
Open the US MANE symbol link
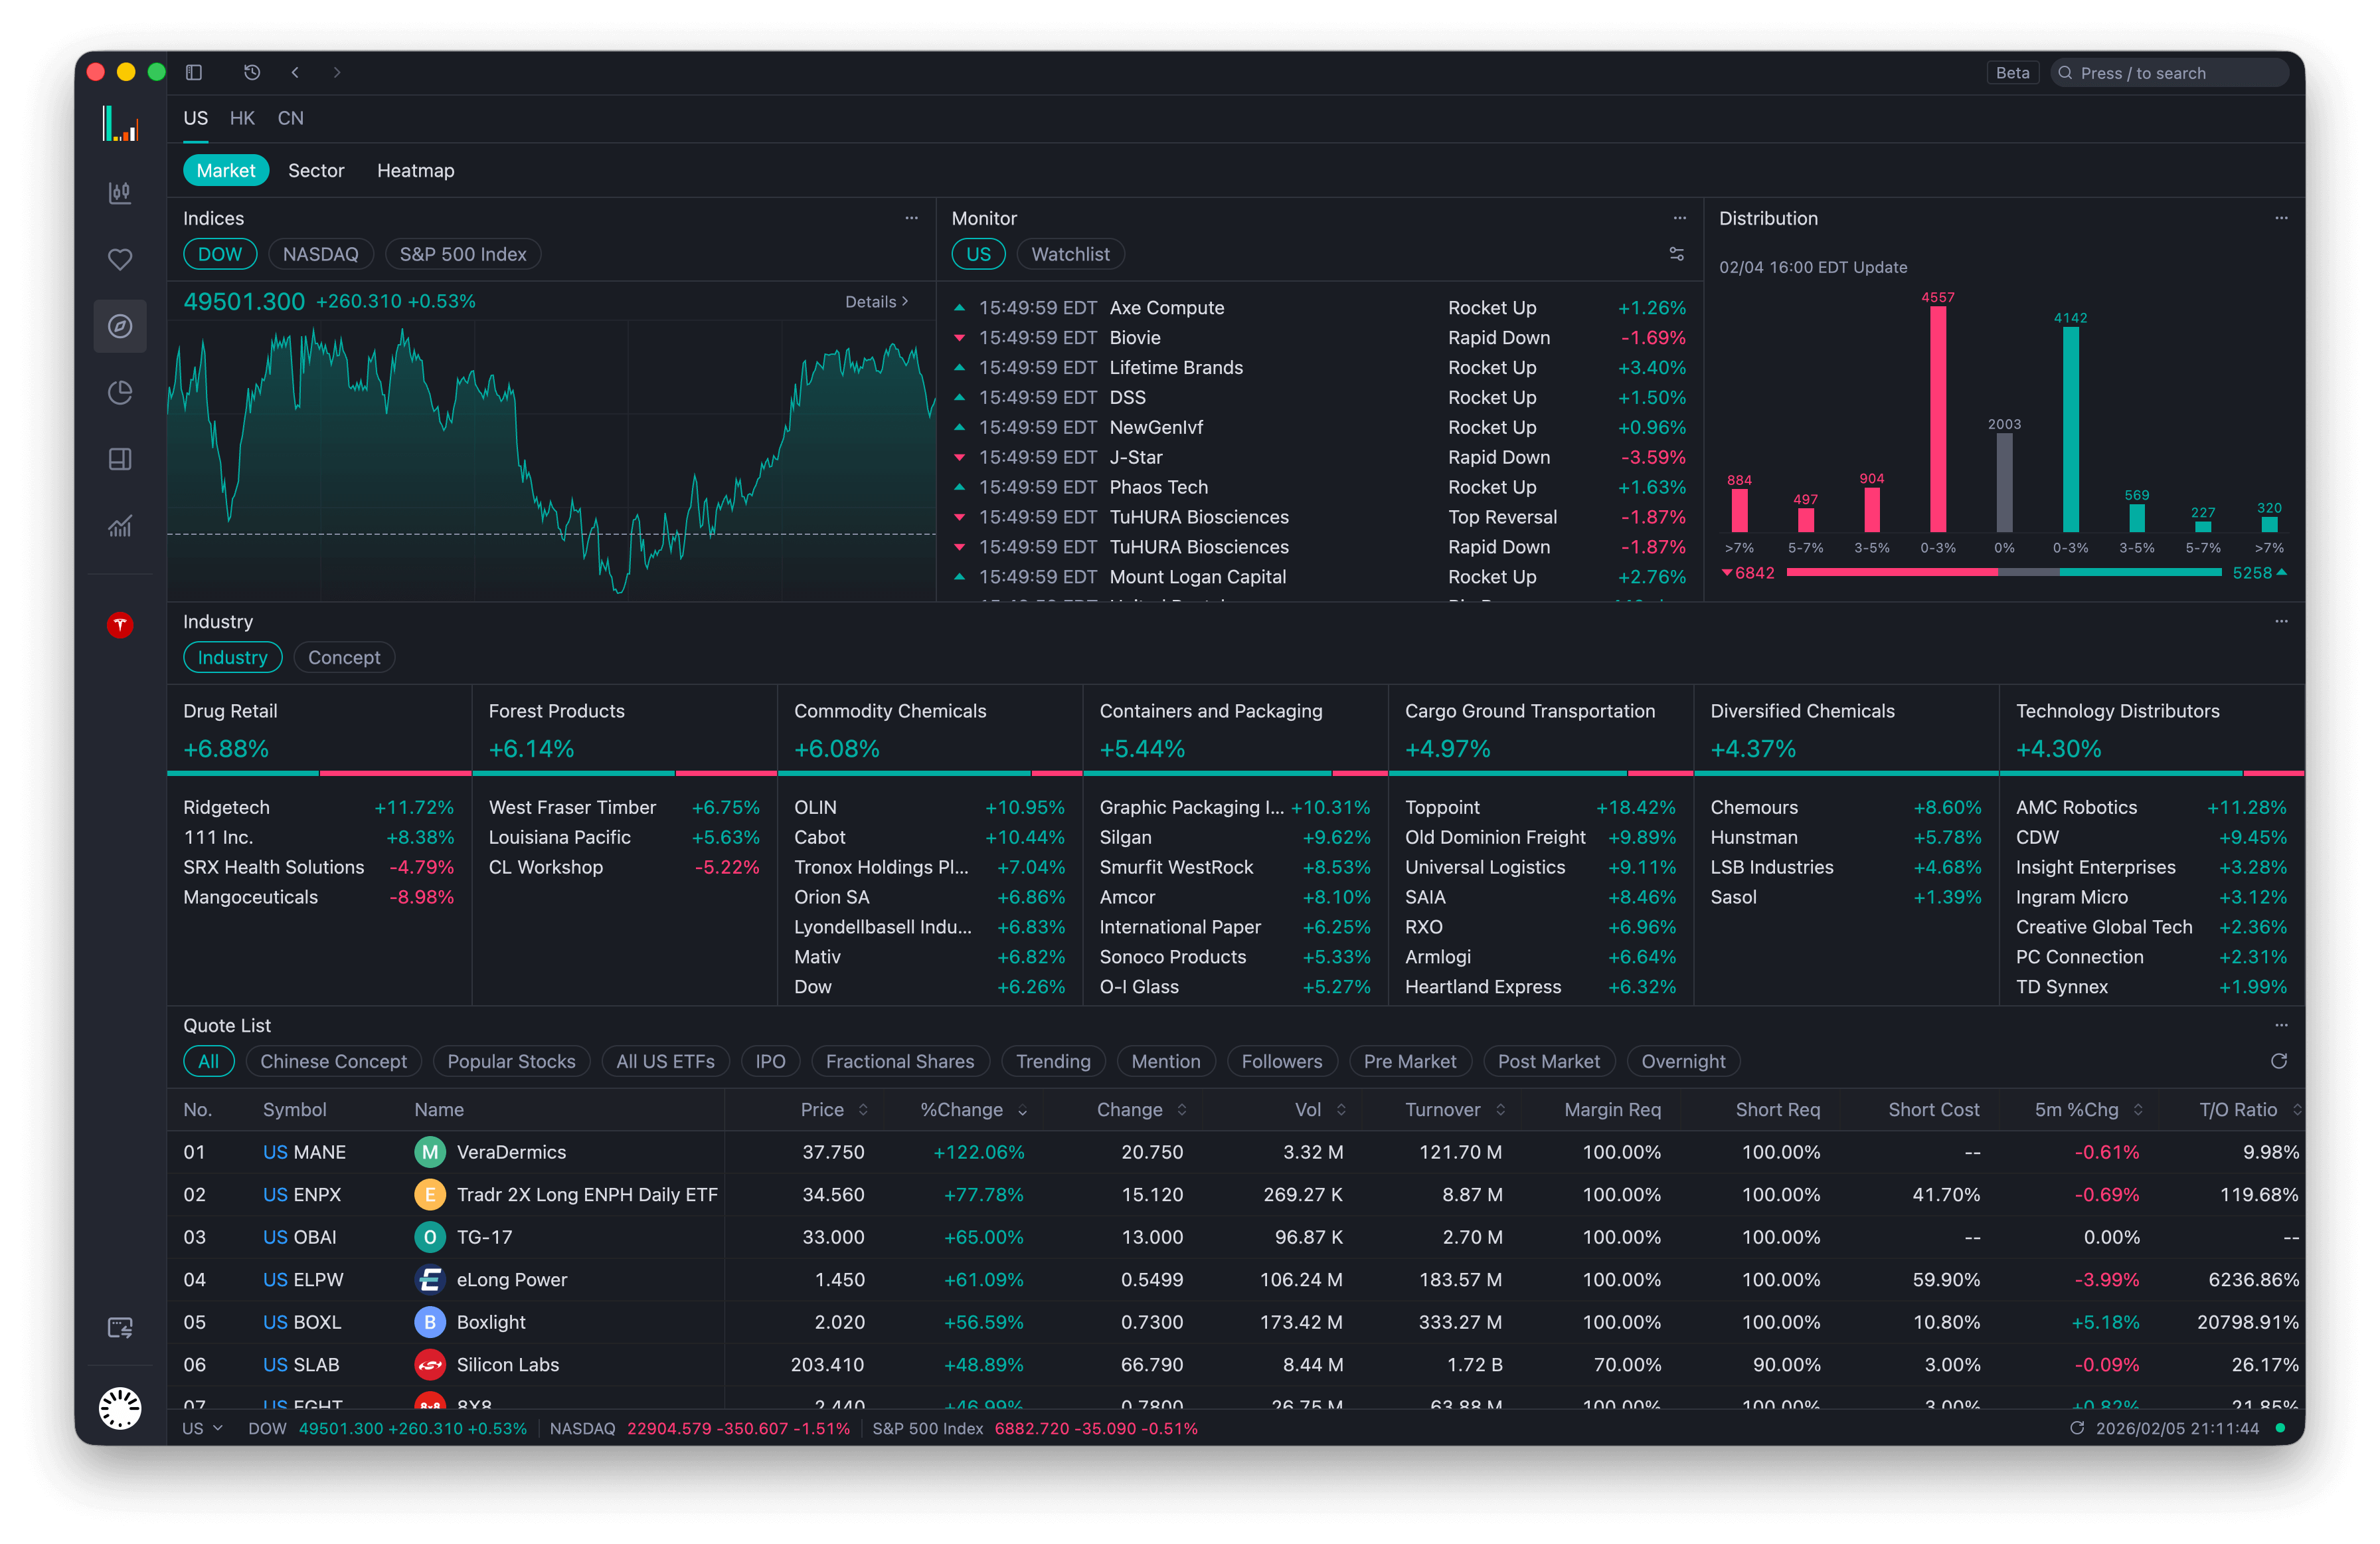pos(305,1152)
